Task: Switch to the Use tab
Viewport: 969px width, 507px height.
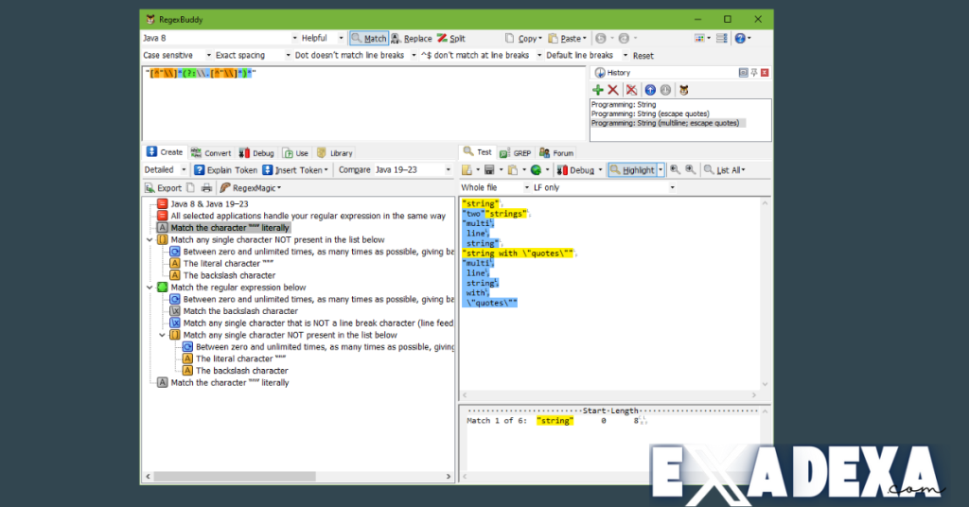Action: (x=295, y=153)
